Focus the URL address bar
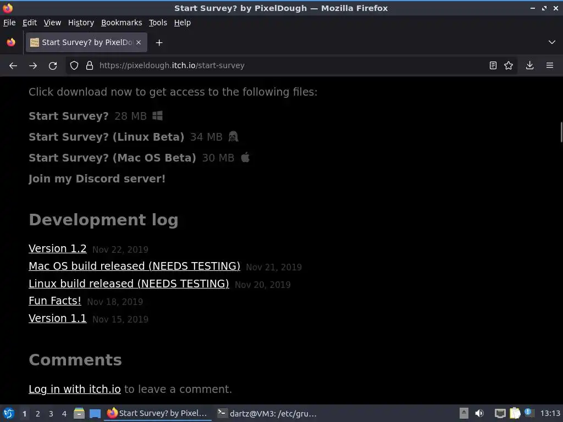Screen dimensions: 563x422 [x=291, y=66]
